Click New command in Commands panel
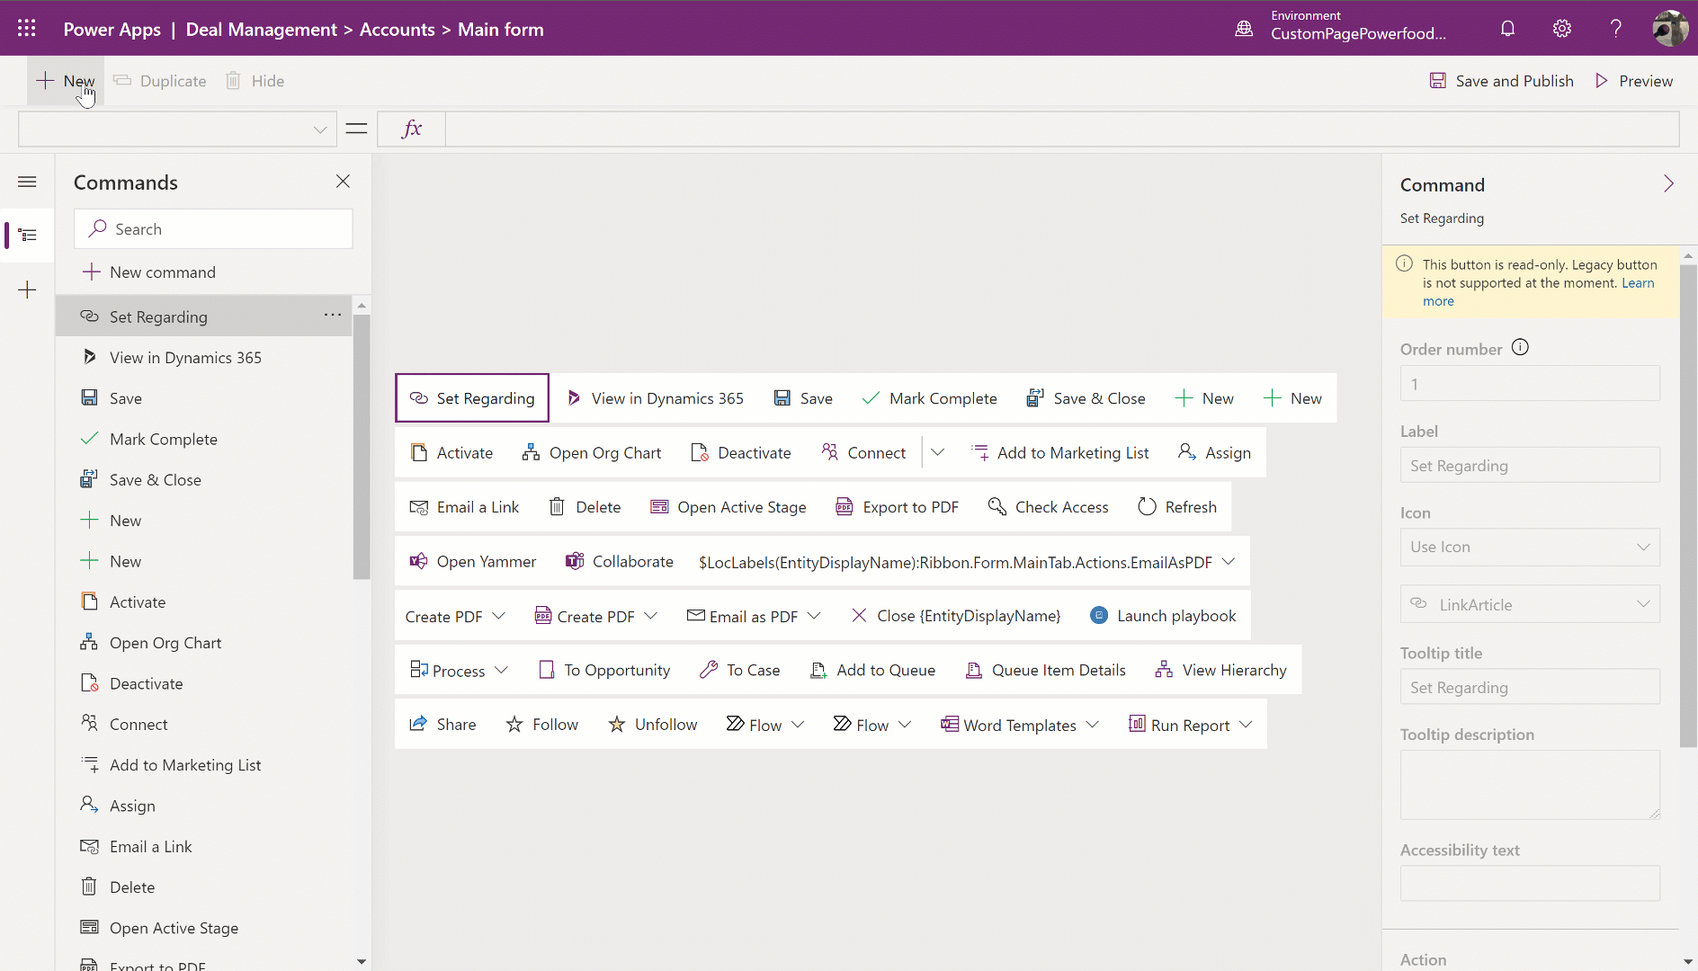Screen dimensions: 1698x971 [x=162, y=272]
